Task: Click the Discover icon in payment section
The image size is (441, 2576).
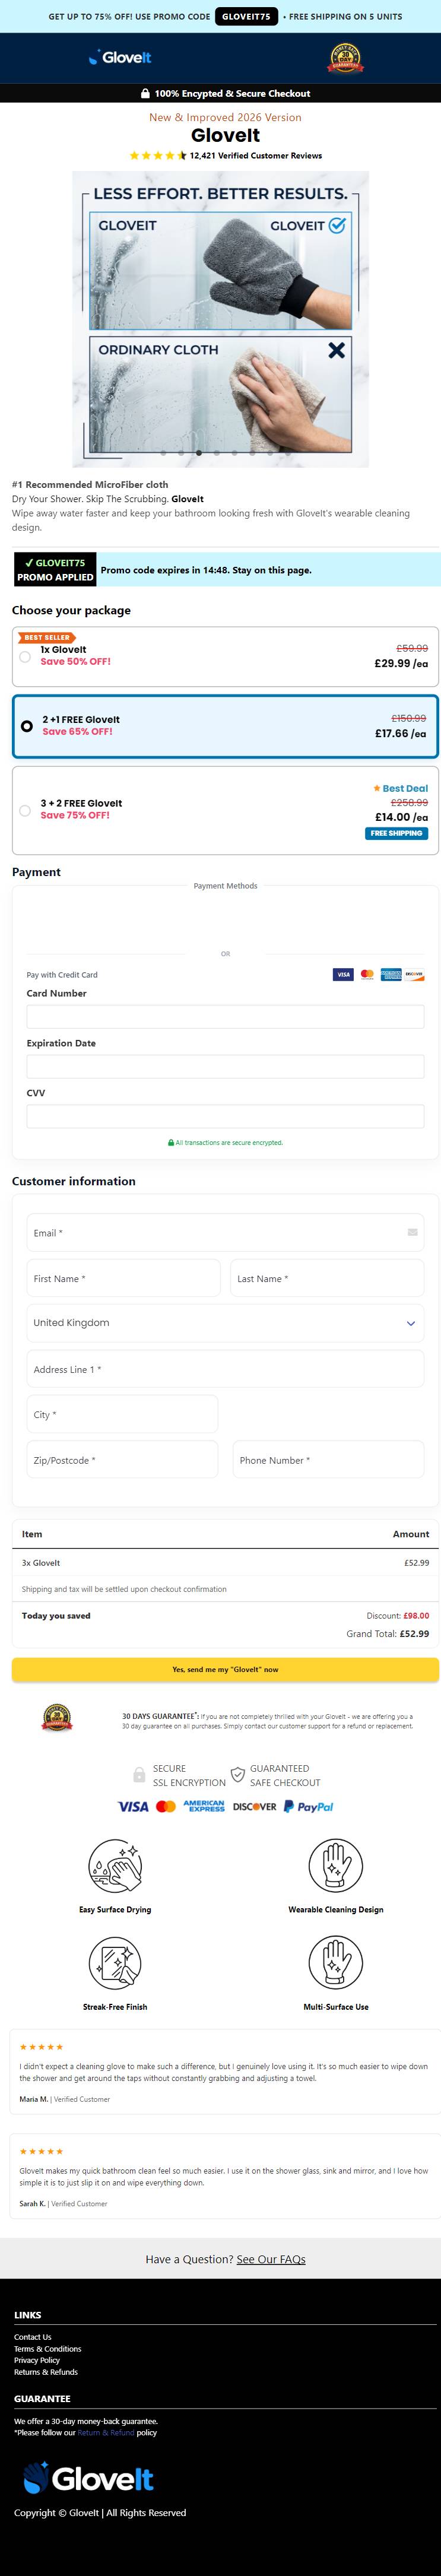Action: pos(414,974)
